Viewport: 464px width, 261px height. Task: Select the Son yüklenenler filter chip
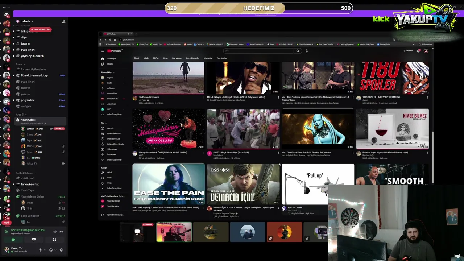pos(192,58)
